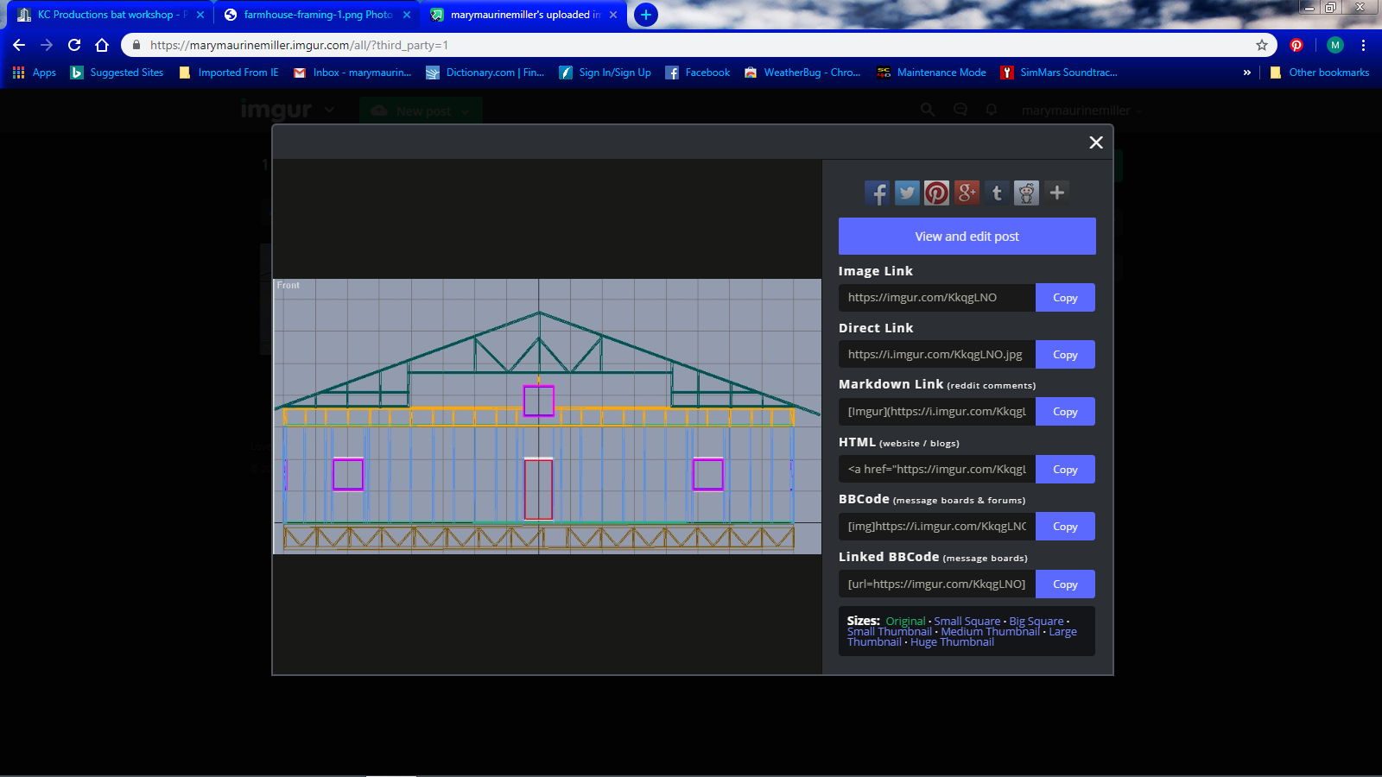Share via Google Plus icon
1382x777 pixels.
(x=967, y=193)
